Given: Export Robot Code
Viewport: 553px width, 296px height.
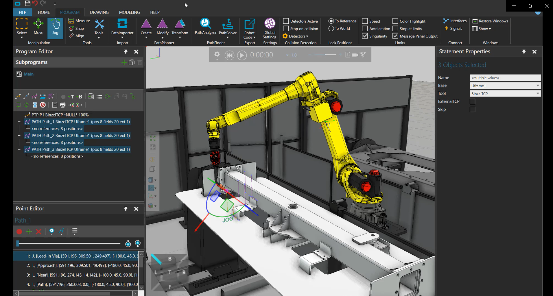Looking at the screenshot, I should pos(249,29).
